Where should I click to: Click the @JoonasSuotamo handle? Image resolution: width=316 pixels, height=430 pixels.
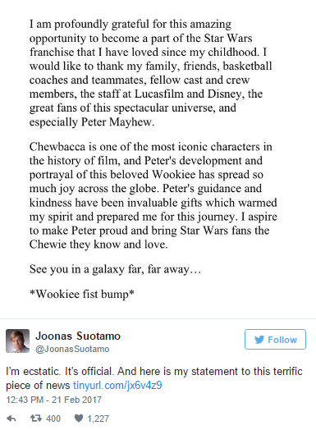point(72,349)
